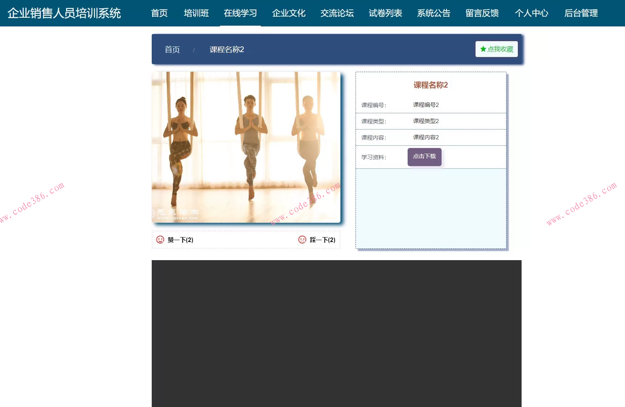Open the 试卷列表 exam list page
Viewport: 625px width, 407px height.
point(385,13)
